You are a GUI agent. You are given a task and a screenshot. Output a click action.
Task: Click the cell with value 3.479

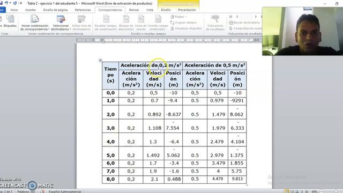pyautogui.click(x=218, y=163)
